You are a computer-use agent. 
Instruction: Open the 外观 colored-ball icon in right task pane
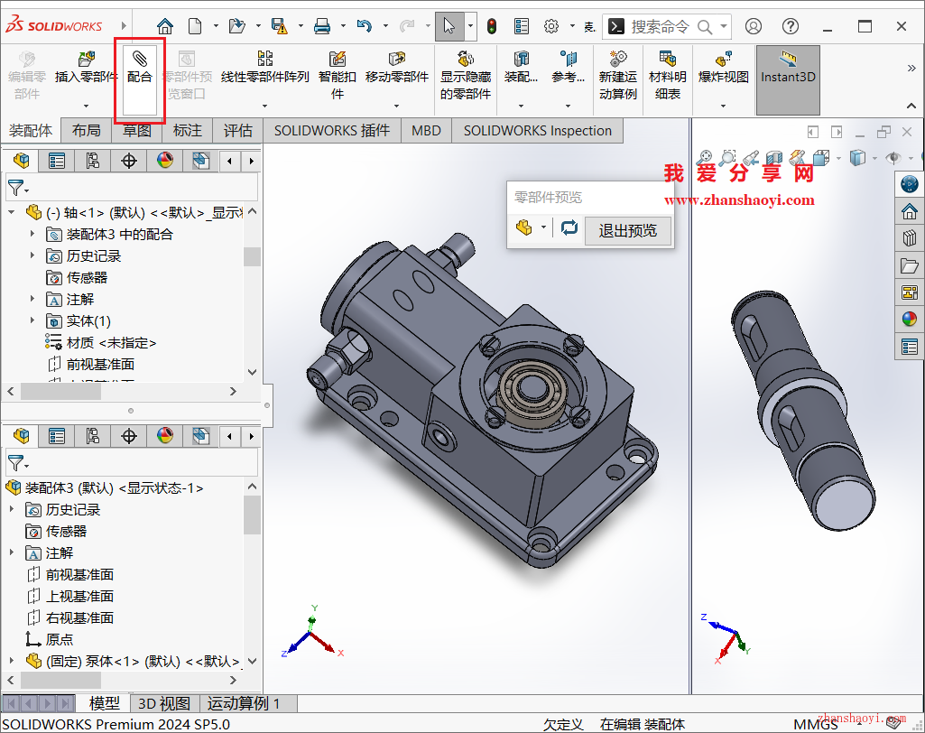tap(910, 319)
